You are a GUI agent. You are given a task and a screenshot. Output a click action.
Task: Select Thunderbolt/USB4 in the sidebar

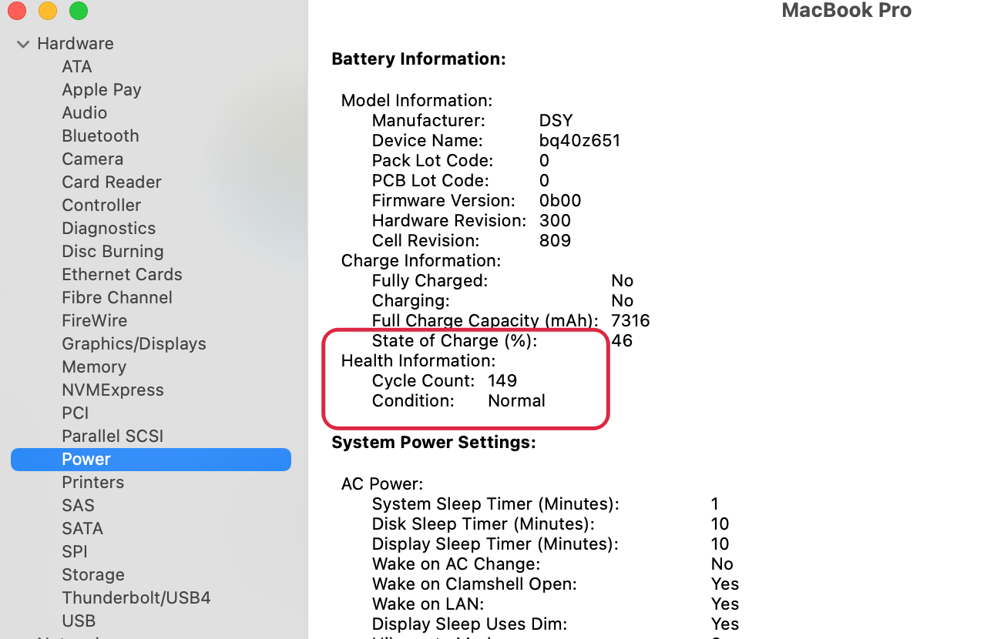point(136,597)
